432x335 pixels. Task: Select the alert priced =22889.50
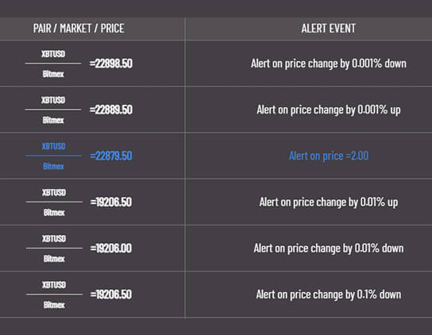coord(110,110)
